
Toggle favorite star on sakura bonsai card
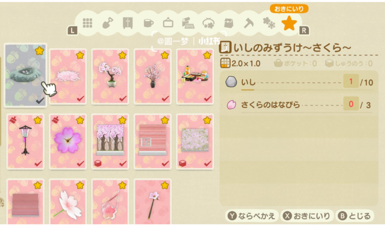point(123,55)
